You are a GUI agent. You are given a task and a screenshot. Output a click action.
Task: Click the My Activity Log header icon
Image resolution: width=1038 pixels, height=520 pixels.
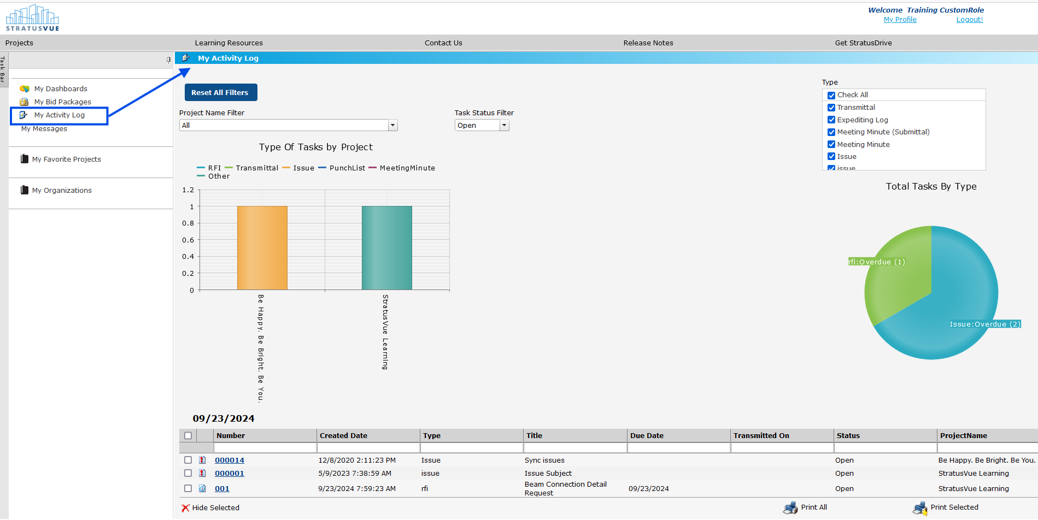pyautogui.click(x=186, y=58)
